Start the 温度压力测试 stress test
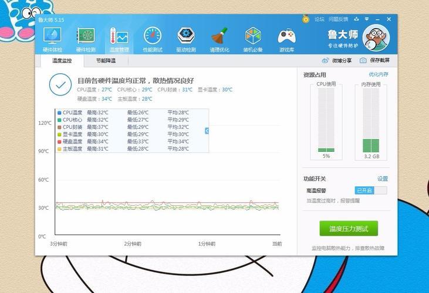429x293 pixels. [349, 229]
